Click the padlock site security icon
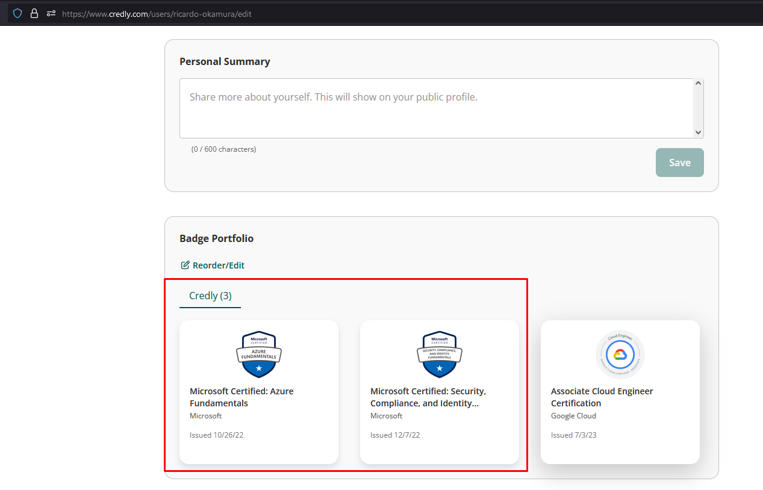Screen dimensions: 763x490 pos(34,13)
